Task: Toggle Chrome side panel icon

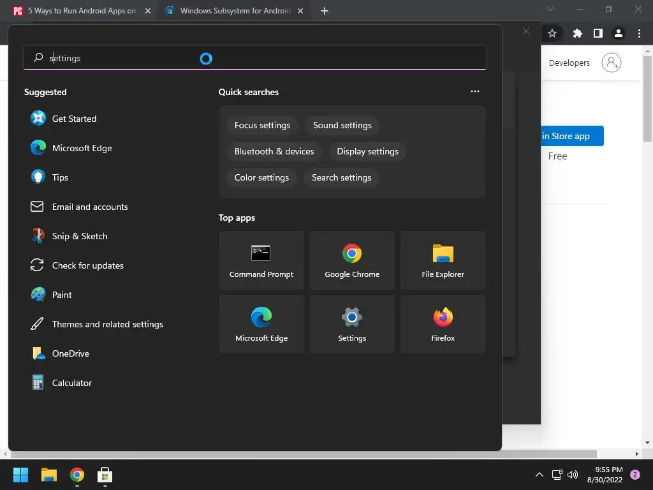Action: coord(598,33)
